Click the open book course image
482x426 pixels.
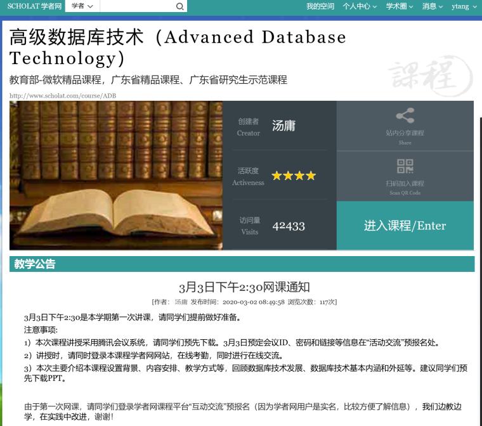coord(116,175)
